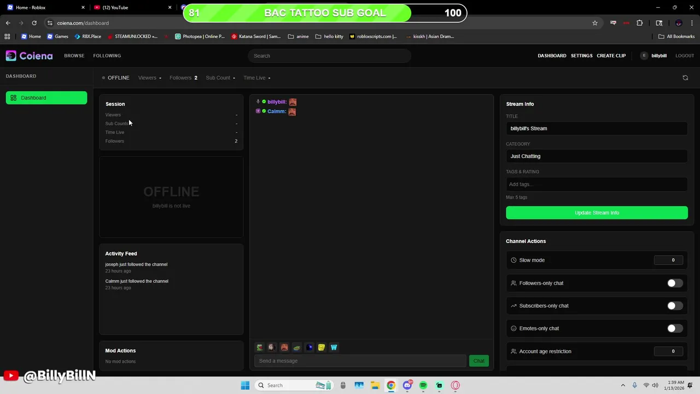Turn on Subscribers-only chat
700x394 pixels.
(x=675, y=306)
